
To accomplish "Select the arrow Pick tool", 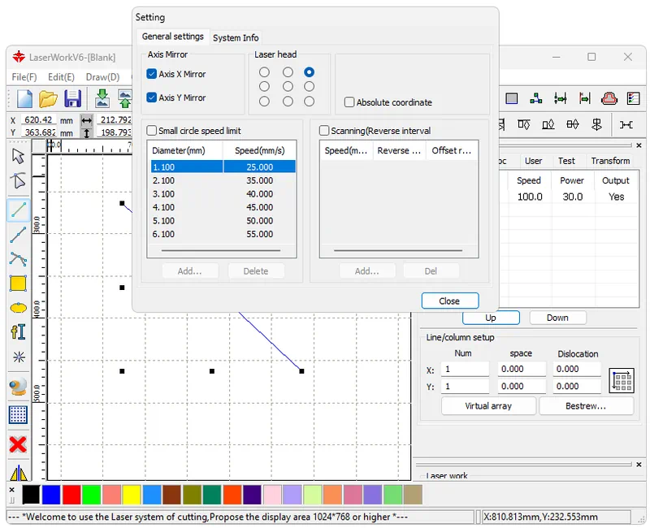I will (x=18, y=156).
